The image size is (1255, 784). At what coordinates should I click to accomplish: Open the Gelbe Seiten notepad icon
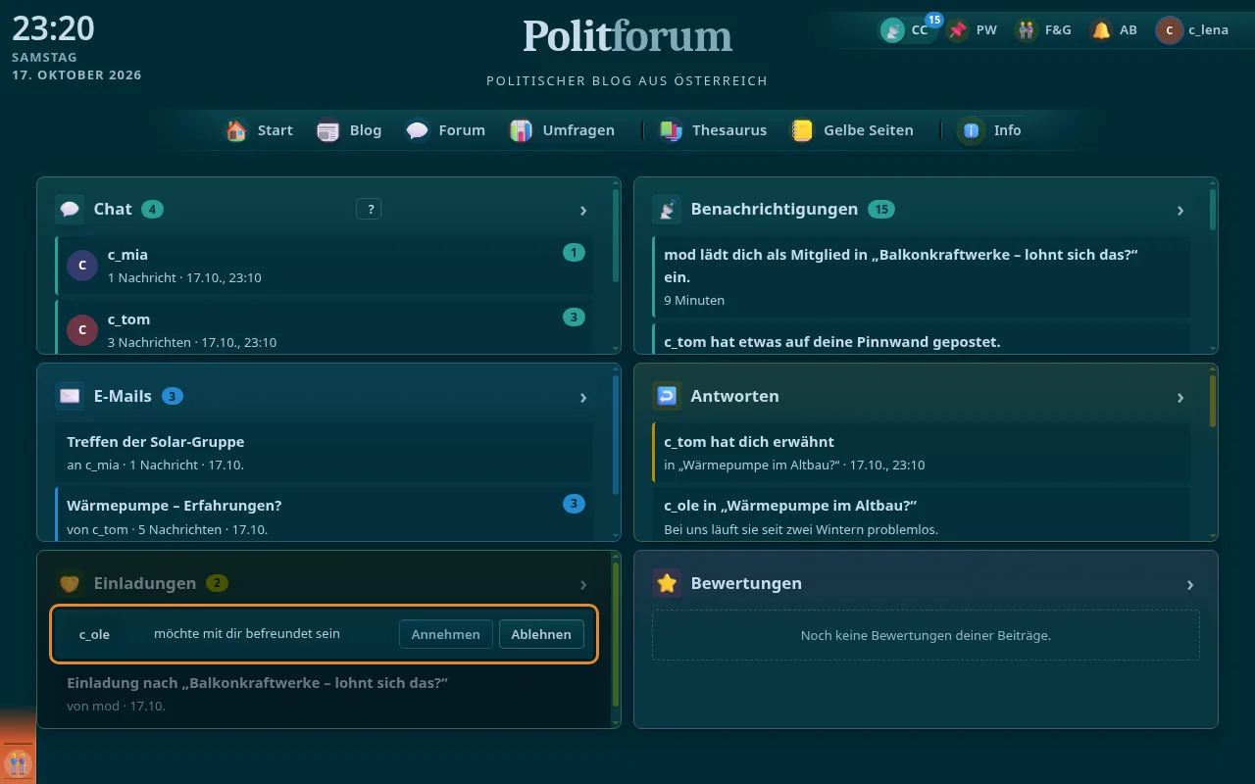pyautogui.click(x=803, y=130)
